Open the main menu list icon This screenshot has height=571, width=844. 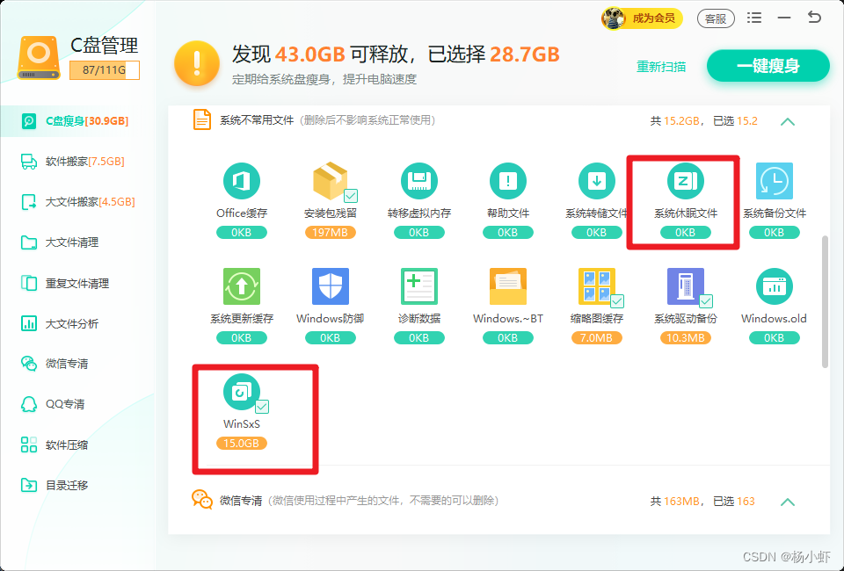pyautogui.click(x=754, y=18)
